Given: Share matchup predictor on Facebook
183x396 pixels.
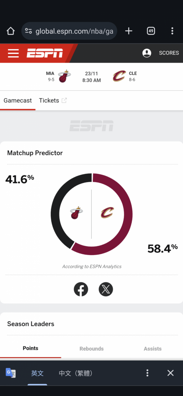Looking at the screenshot, I should [81, 289].
